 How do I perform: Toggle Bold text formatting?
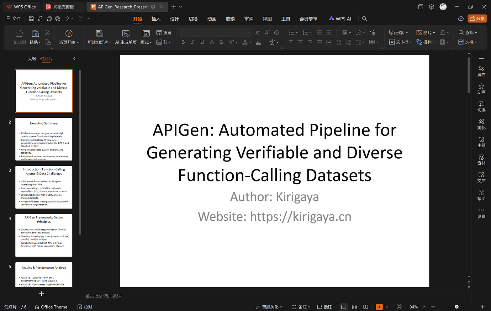coord(183,42)
